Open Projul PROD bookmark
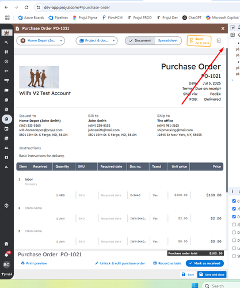240x288 pixels. pyautogui.click(x=140, y=18)
